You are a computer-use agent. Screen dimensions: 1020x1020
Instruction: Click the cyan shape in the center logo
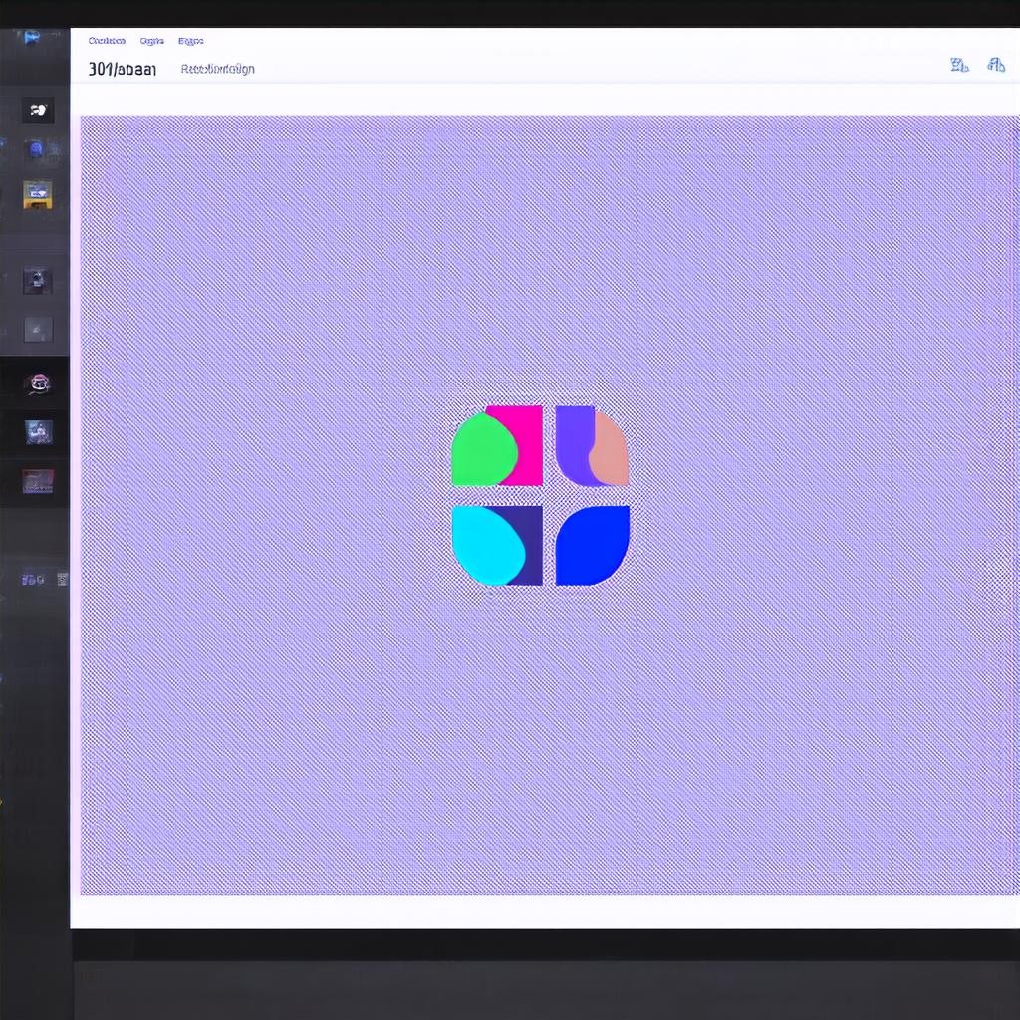pyautogui.click(x=484, y=544)
